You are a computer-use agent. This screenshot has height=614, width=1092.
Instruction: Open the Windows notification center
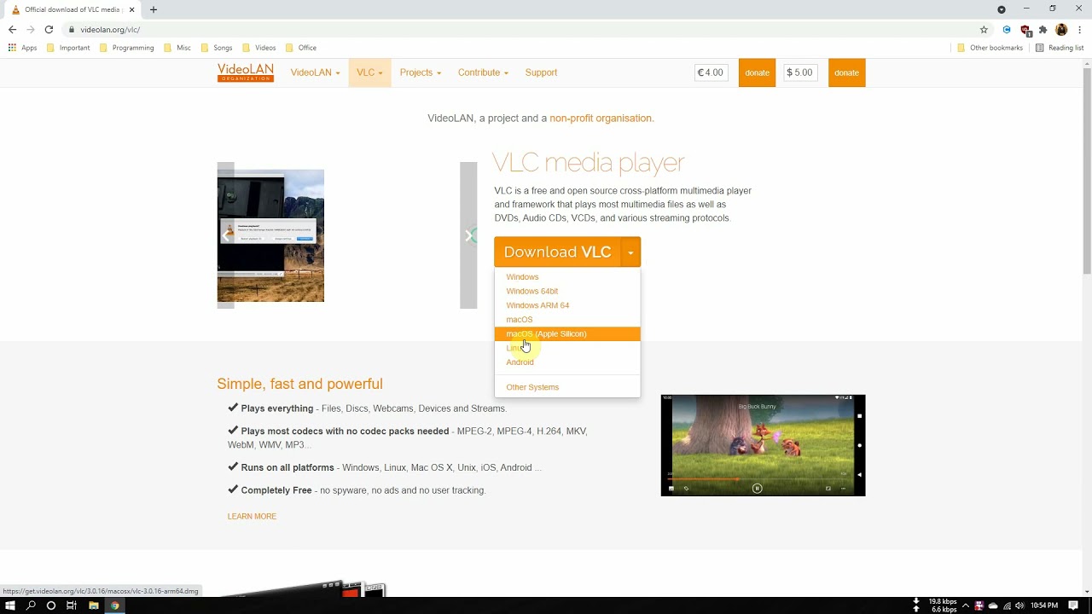pos(1073,605)
